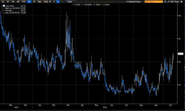Select the YTD range

(x=24, y=2)
